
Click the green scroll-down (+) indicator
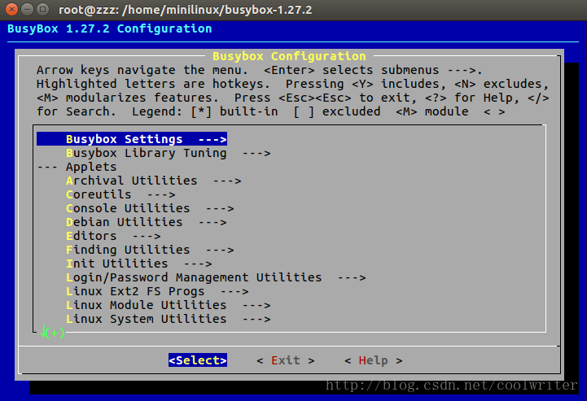coord(53,333)
